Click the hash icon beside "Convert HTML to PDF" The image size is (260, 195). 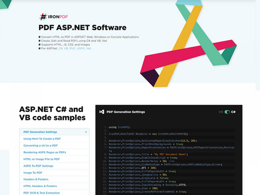coord(39,37)
